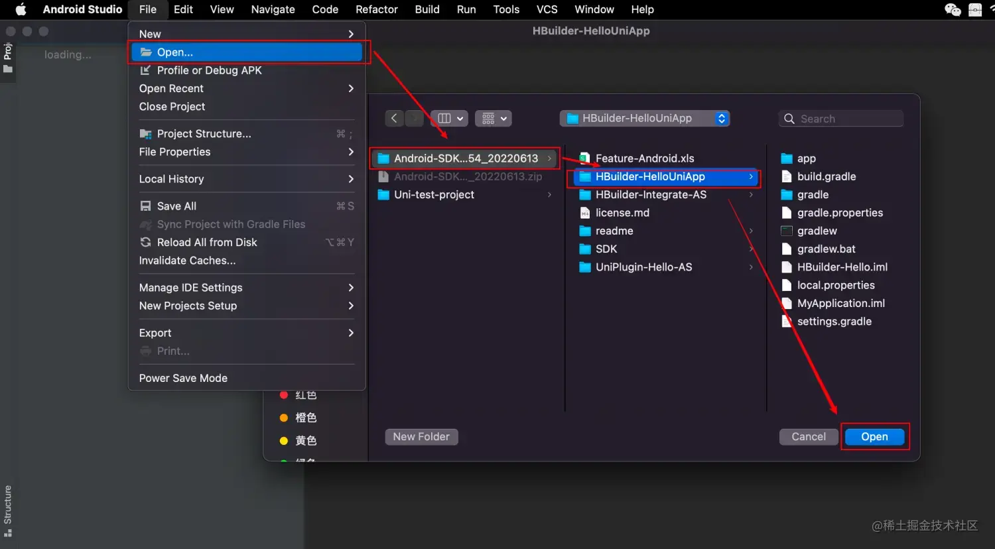
Task: Select HBuilder-HelloUniApp folder
Action: coord(665,176)
